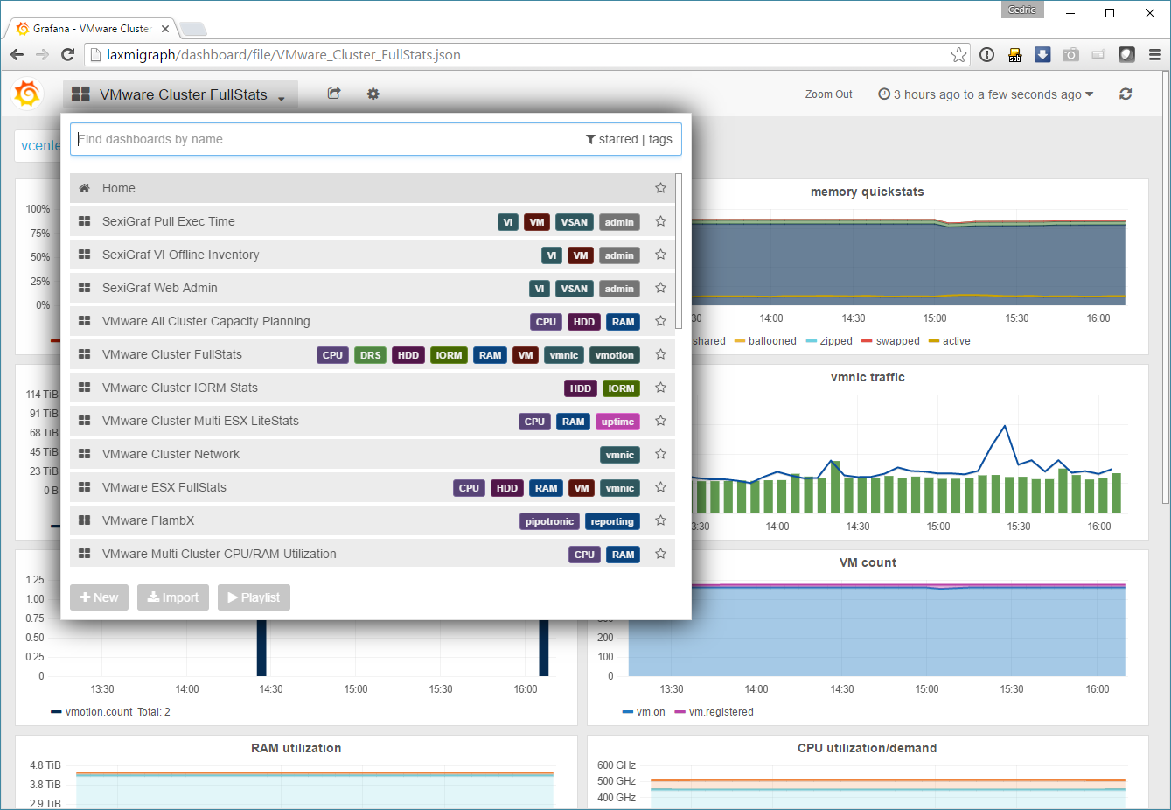The width and height of the screenshot is (1171, 810).
Task: Open the share dashboard icon
Action: coord(334,94)
